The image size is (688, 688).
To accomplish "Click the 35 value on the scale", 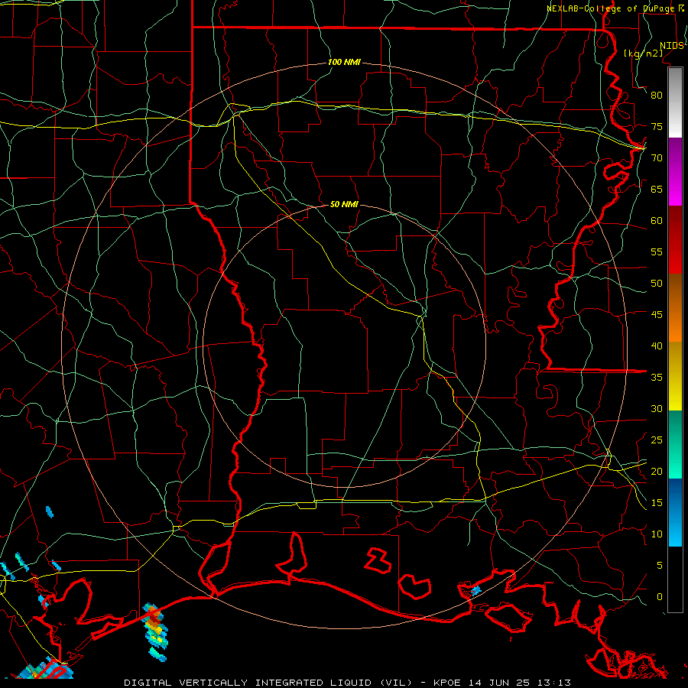I will tap(657, 378).
